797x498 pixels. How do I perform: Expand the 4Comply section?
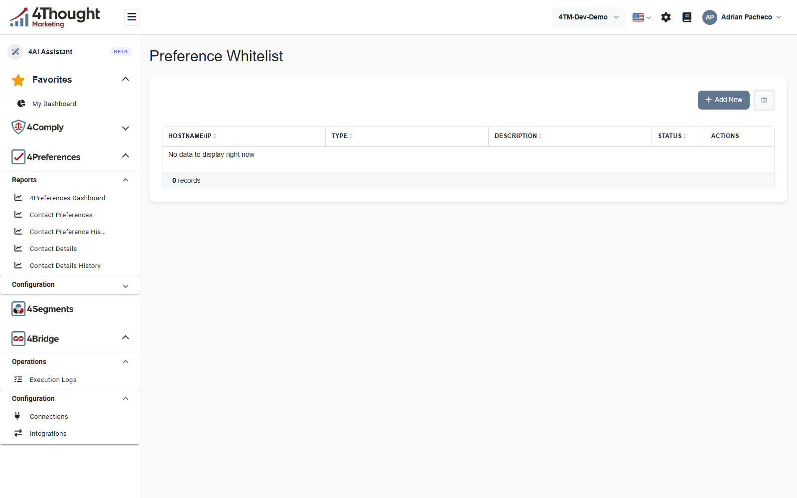[126, 128]
